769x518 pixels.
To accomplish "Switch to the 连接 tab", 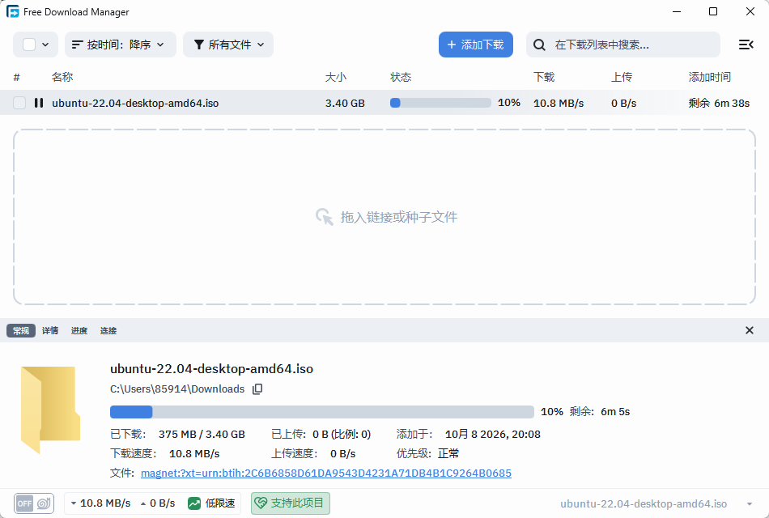I will pos(108,330).
